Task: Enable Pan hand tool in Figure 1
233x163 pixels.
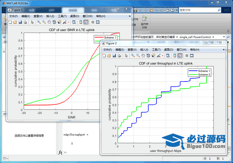Action: point(49,22)
